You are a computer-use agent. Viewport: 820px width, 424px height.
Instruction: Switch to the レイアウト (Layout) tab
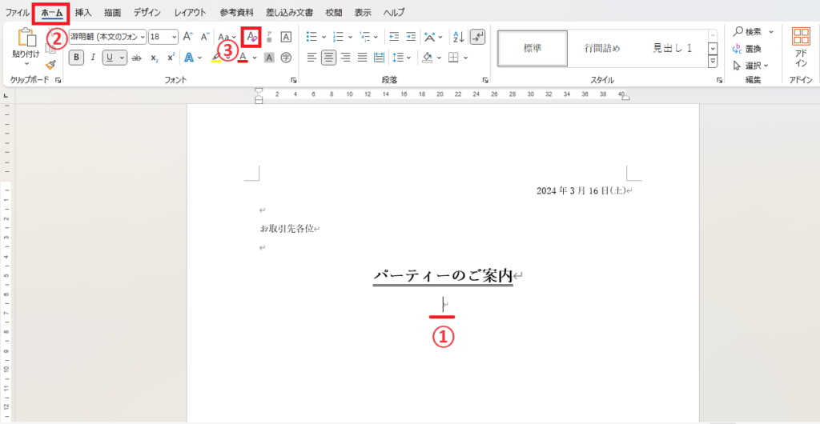(191, 11)
